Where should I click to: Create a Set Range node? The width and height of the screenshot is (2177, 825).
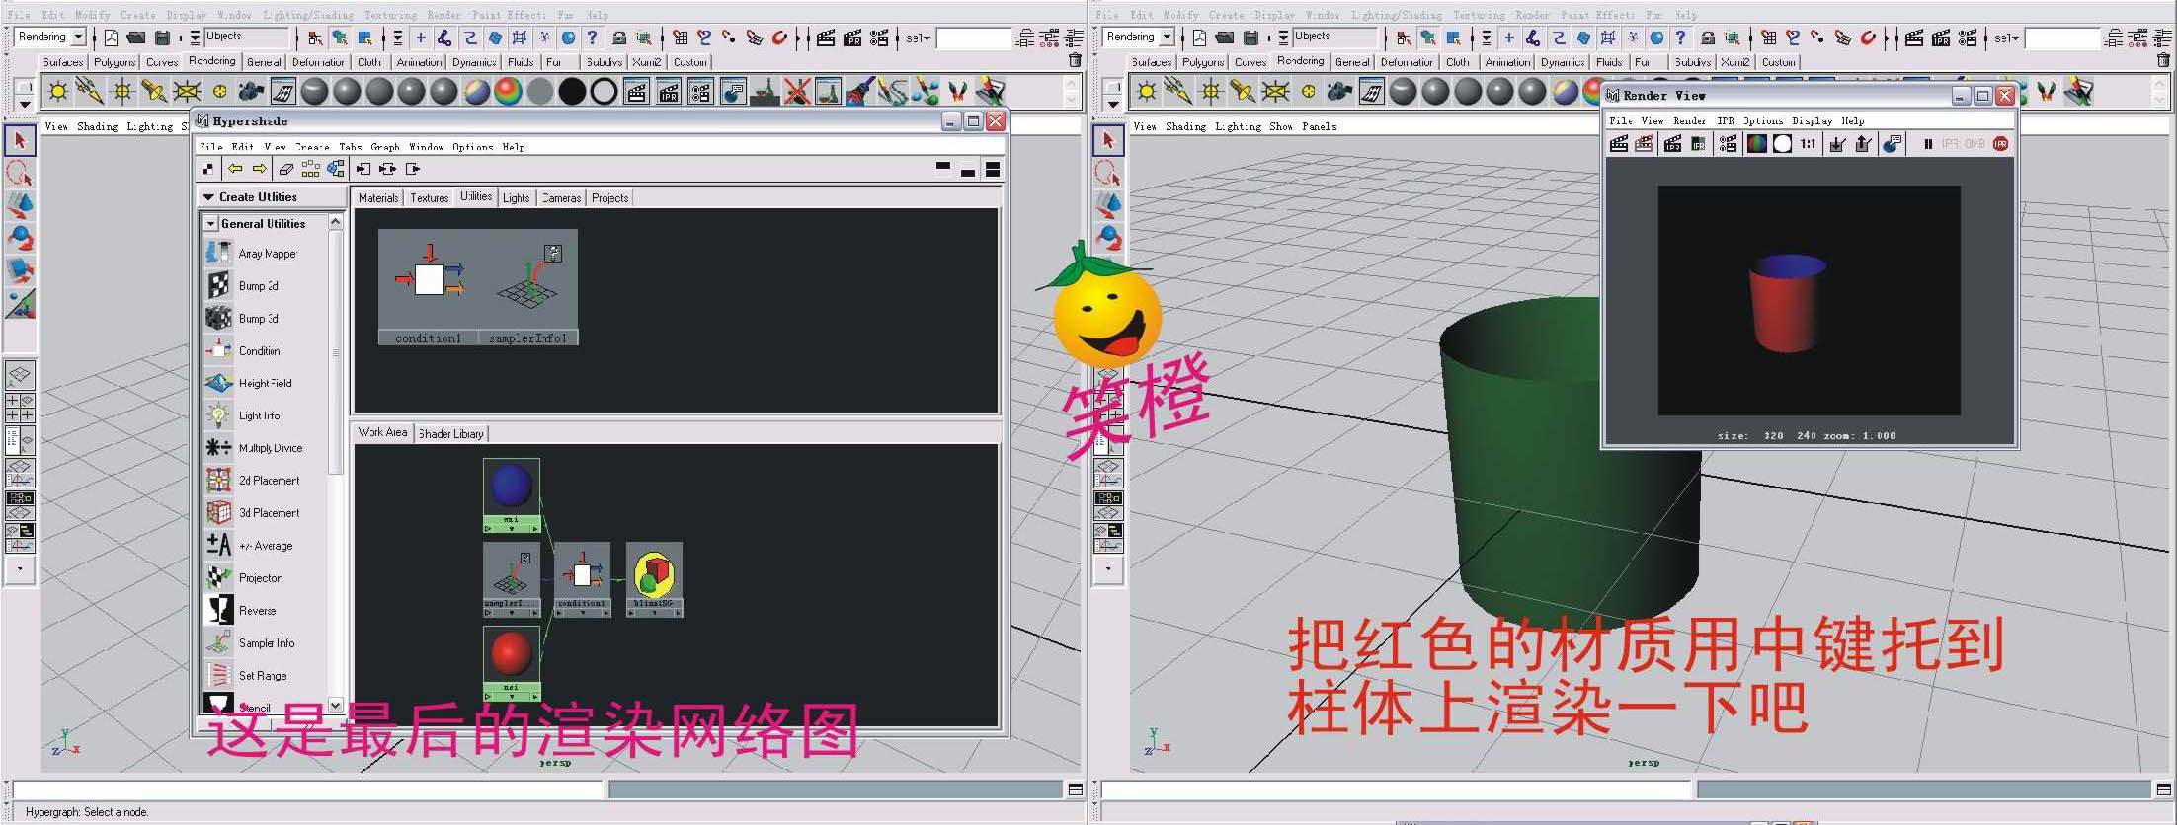247,676
